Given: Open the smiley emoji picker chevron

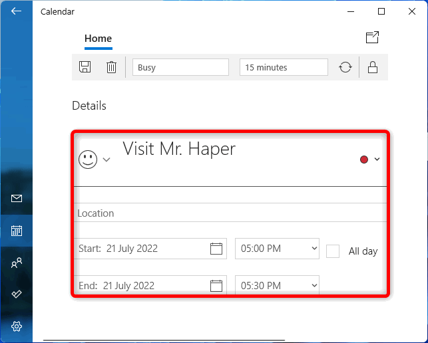Looking at the screenshot, I should coord(107,160).
